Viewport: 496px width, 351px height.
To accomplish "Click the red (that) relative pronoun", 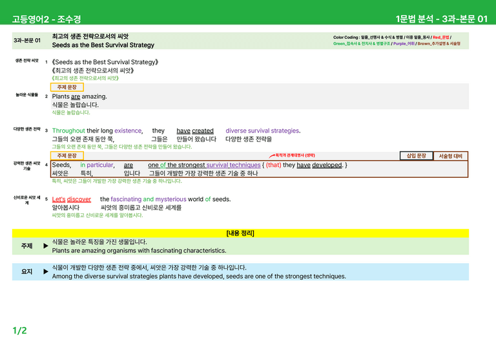I will [x=274, y=165].
